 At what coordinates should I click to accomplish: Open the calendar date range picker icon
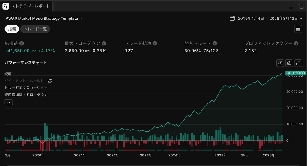click(x=232, y=18)
